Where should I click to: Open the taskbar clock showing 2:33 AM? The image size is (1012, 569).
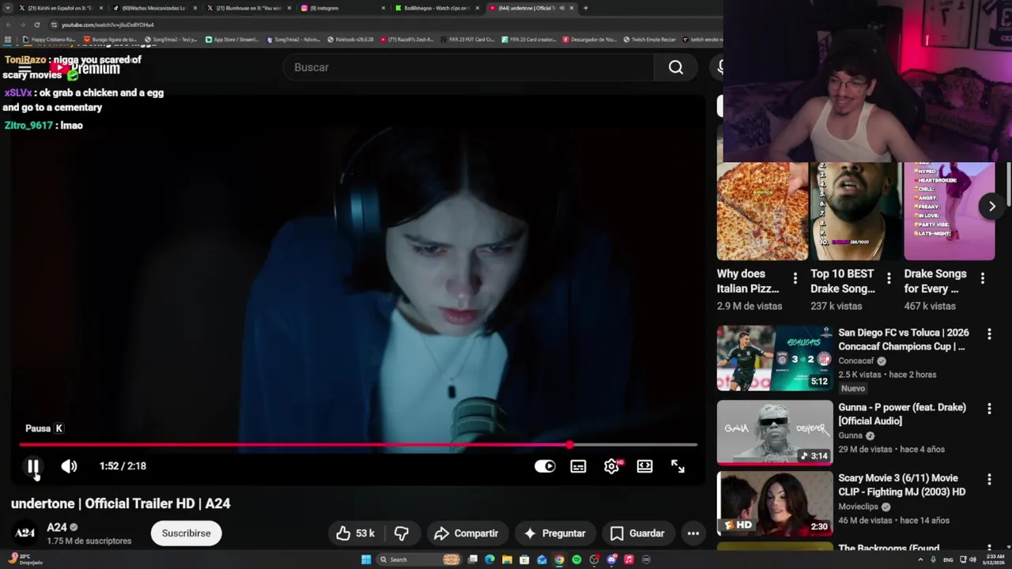click(x=995, y=560)
